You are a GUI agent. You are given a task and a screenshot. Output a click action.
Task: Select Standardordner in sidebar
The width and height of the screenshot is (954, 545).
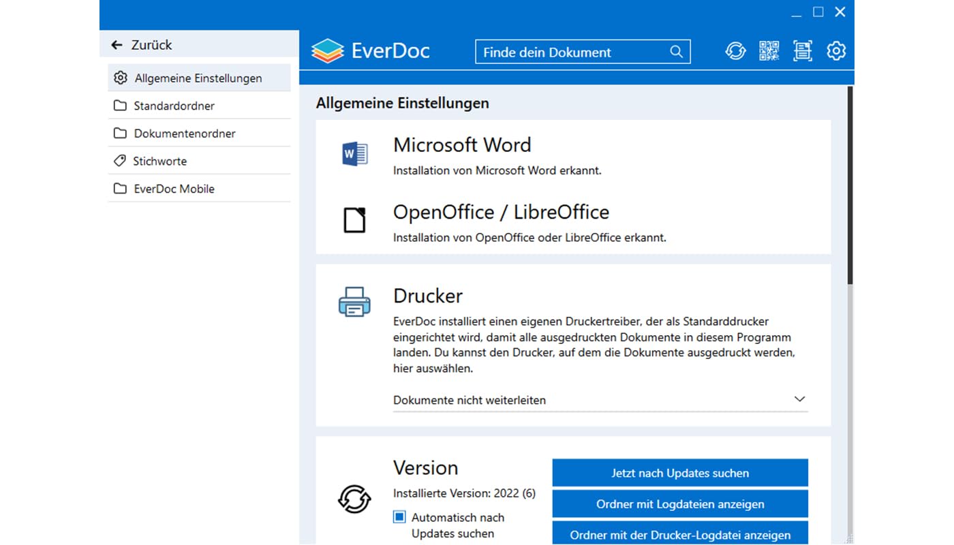coord(199,106)
